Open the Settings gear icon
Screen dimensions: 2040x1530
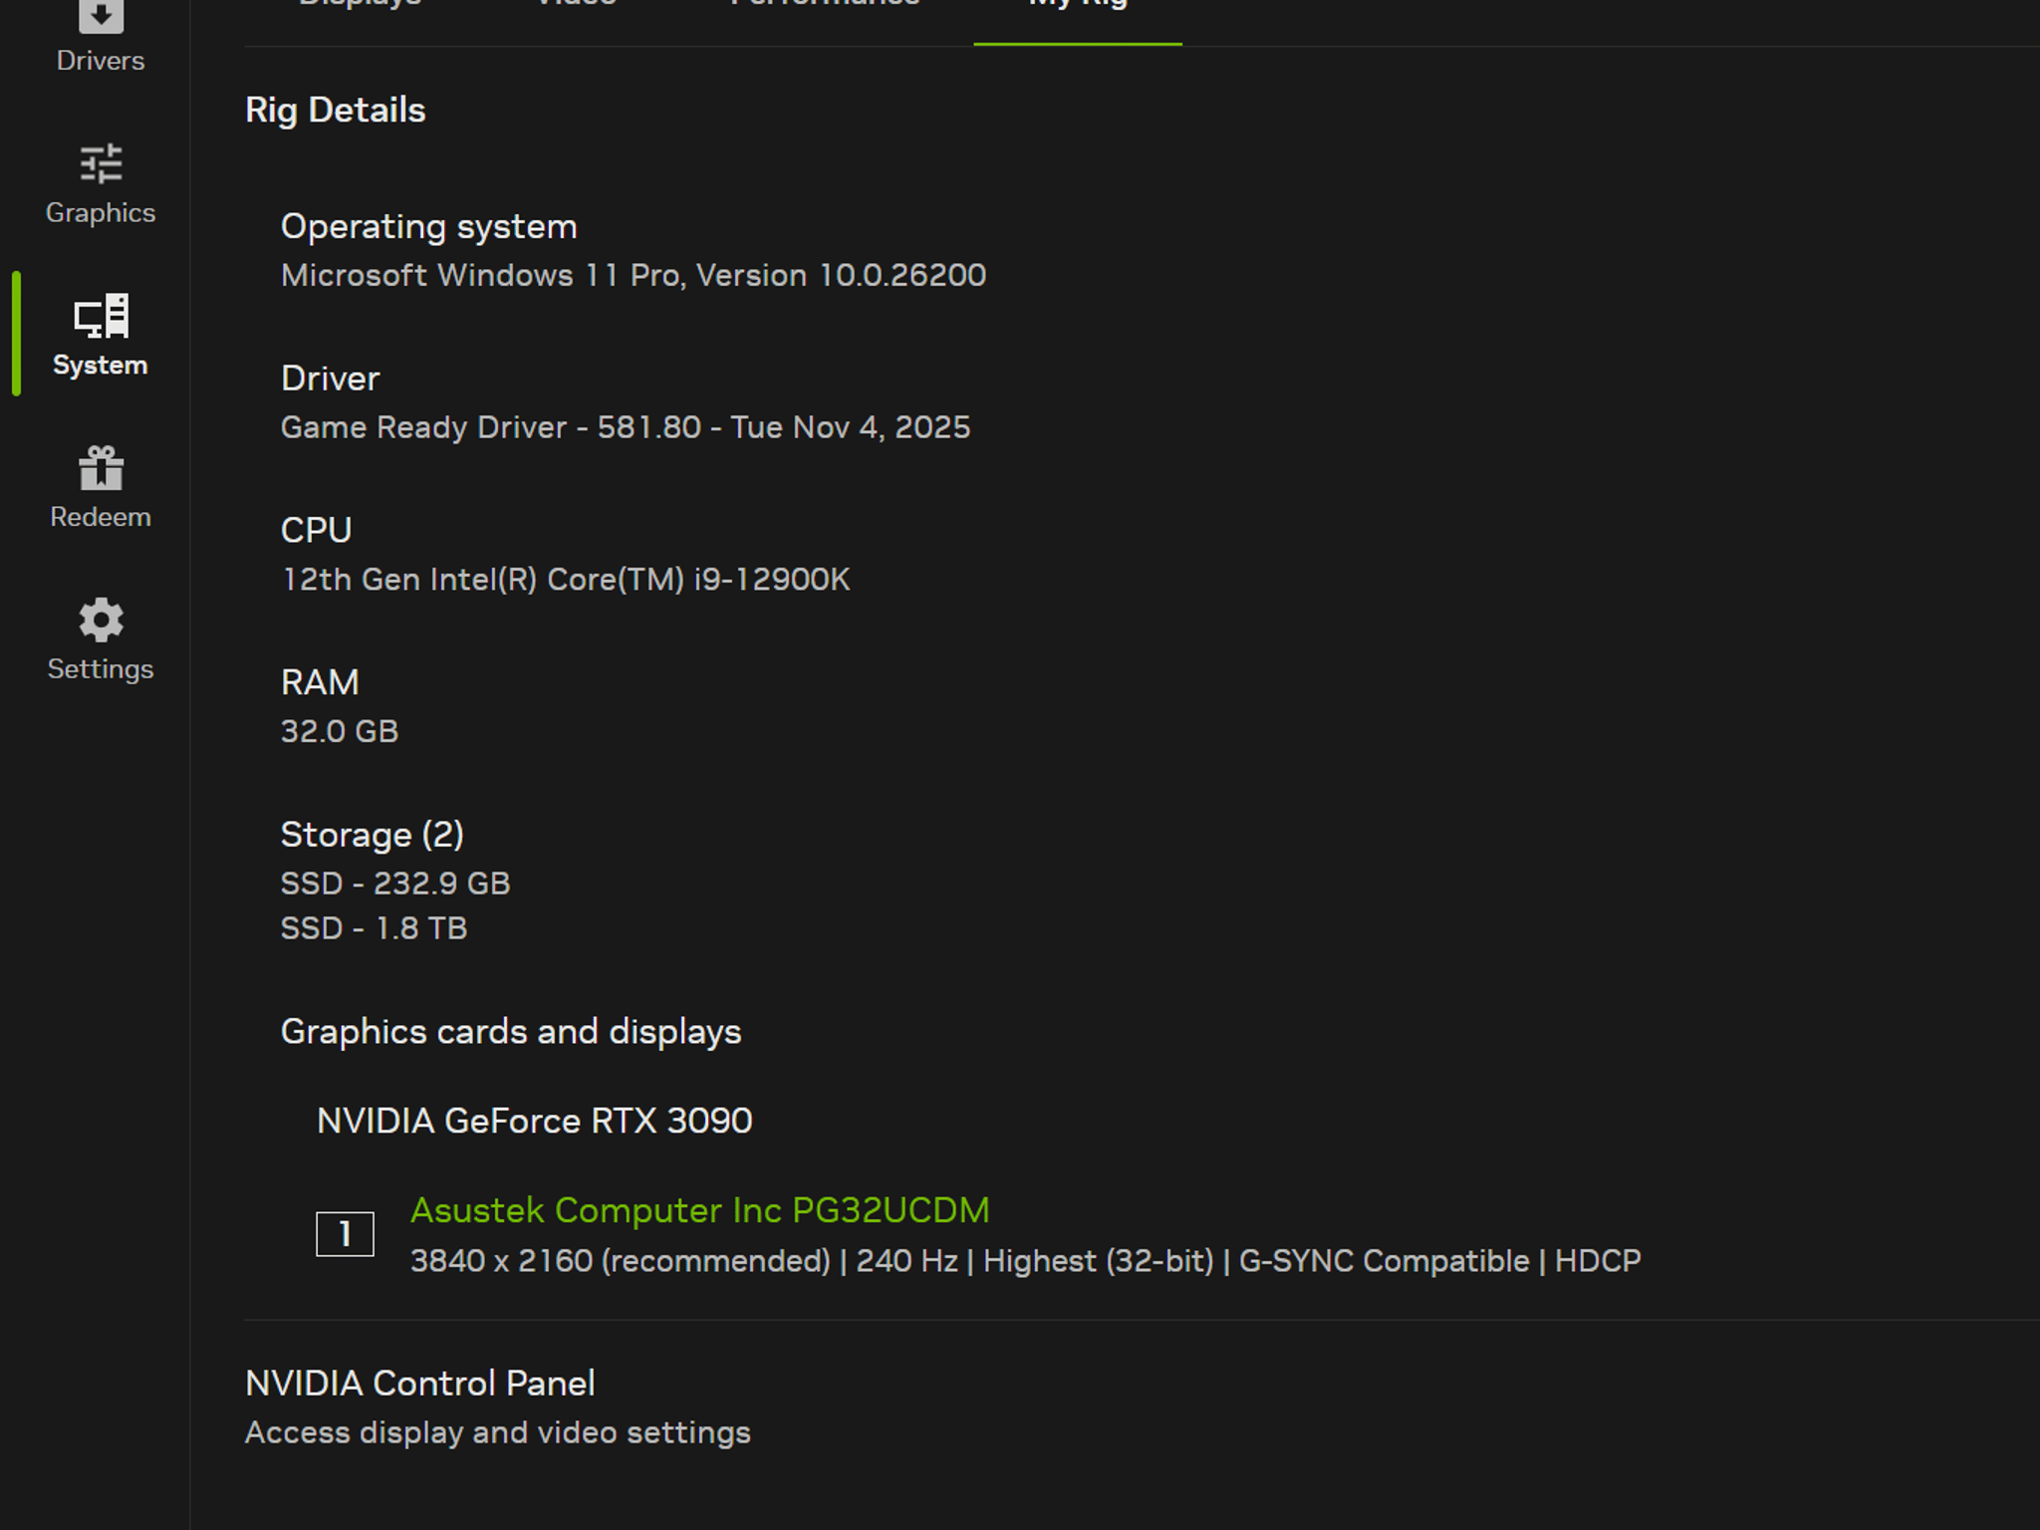click(101, 621)
